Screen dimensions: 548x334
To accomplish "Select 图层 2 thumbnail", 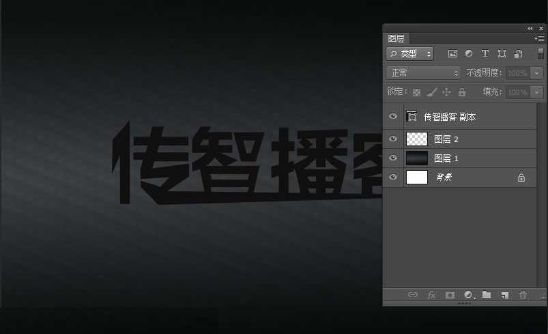I will pos(417,139).
